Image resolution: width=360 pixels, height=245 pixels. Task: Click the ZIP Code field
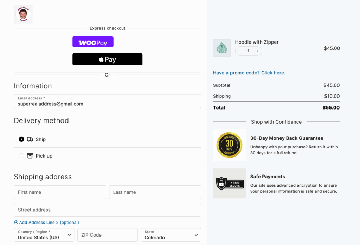108,235
